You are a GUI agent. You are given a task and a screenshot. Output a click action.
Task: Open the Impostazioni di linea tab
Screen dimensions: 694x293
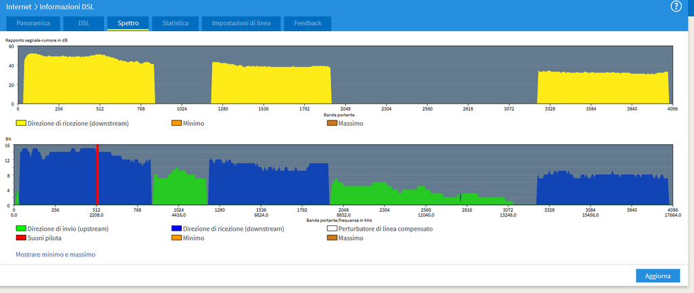[x=241, y=24]
